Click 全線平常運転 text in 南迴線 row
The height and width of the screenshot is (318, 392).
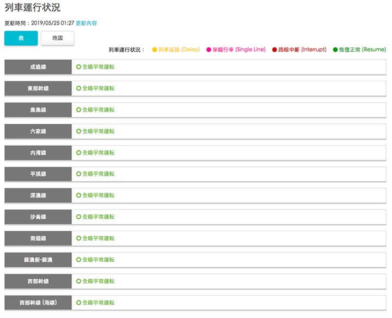pos(99,238)
